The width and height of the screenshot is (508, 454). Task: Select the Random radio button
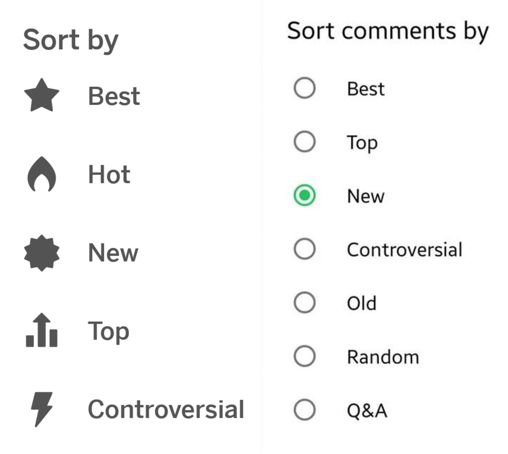pos(305,356)
